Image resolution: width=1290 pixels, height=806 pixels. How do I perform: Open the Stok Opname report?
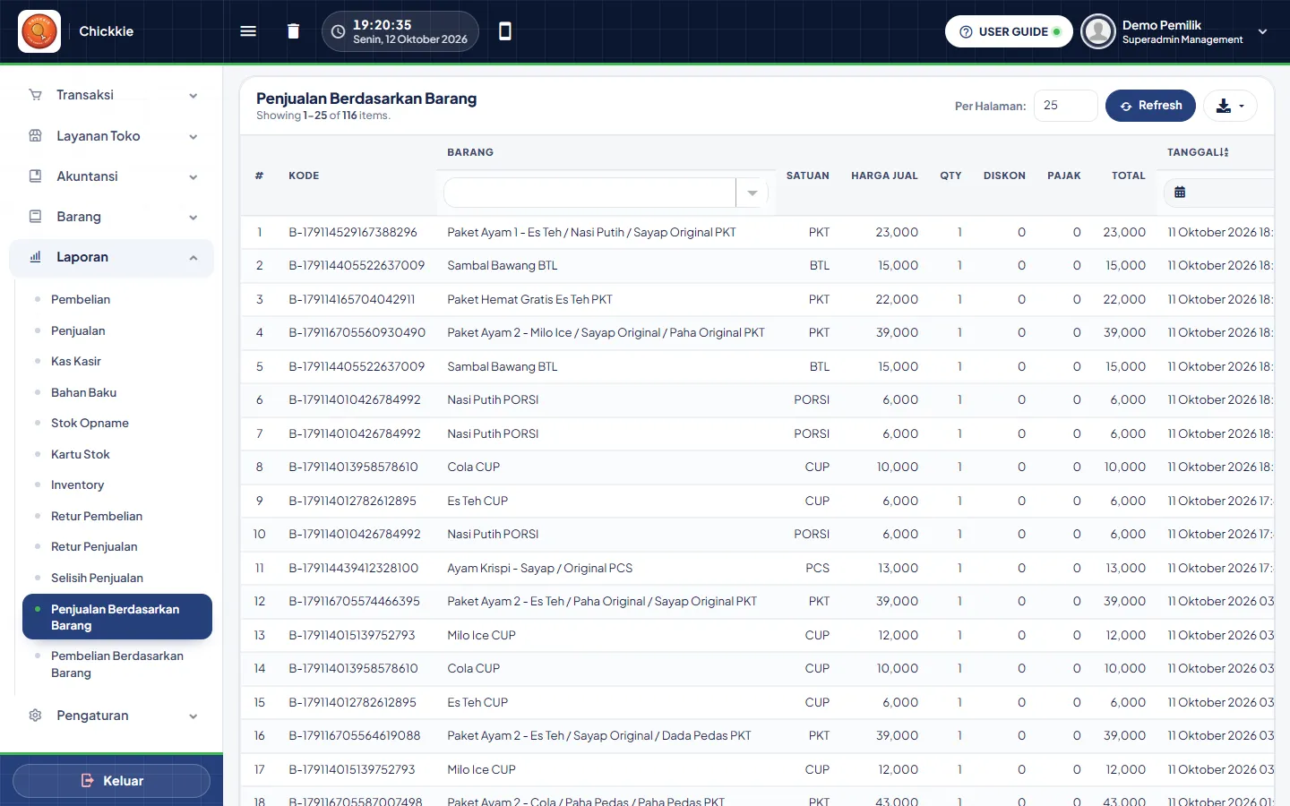[90, 423]
